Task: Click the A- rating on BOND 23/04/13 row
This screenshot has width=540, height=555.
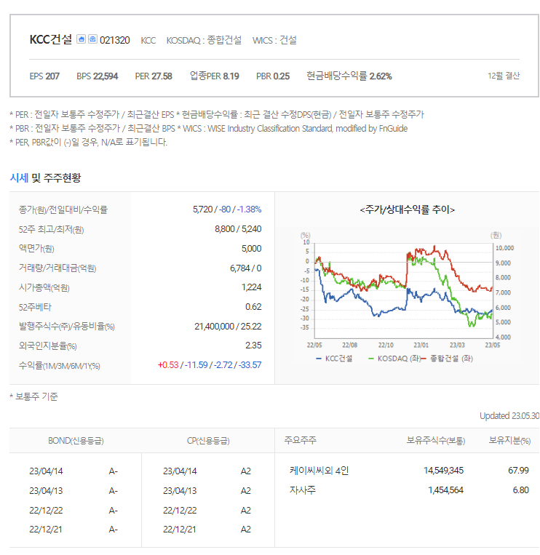Action: [x=113, y=491]
